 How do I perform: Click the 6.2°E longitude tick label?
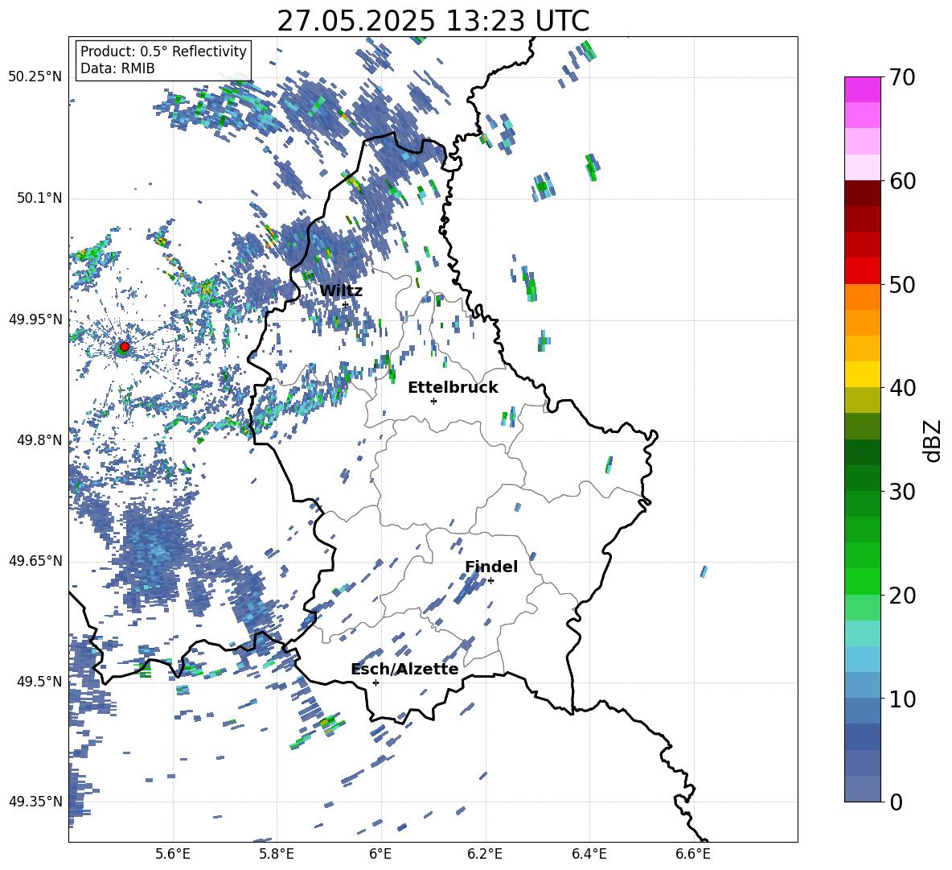[485, 854]
